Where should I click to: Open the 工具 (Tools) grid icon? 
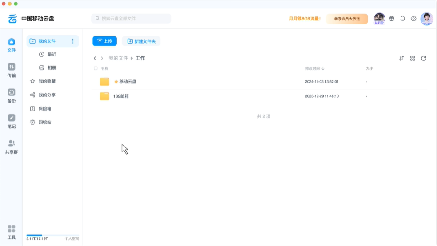12,231
